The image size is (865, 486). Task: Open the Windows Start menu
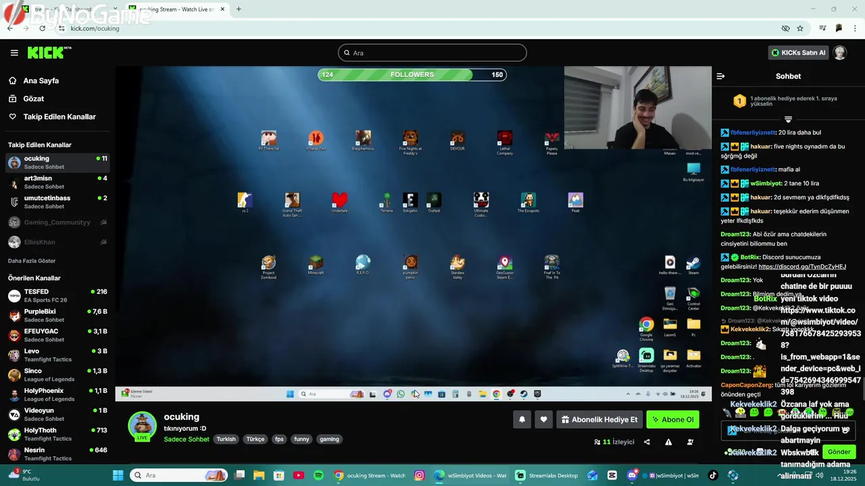(x=118, y=475)
